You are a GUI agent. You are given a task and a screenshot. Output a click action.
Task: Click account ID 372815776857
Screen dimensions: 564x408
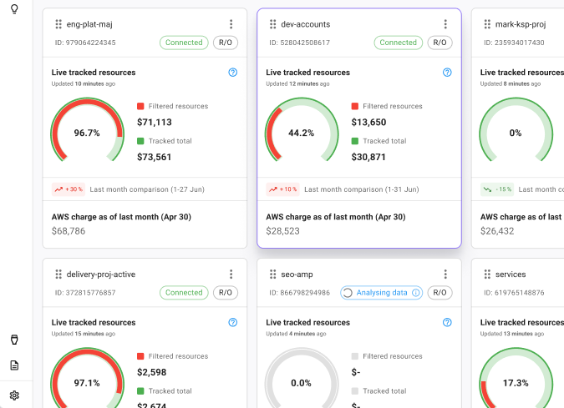[85, 293]
